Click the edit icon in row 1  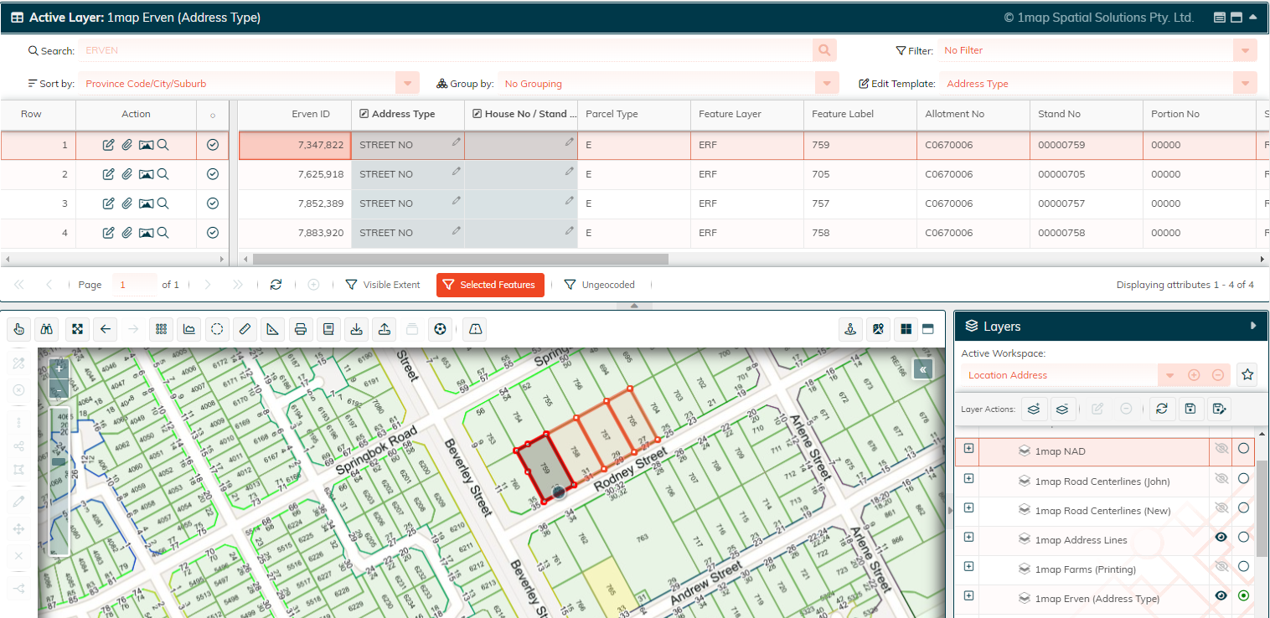click(108, 145)
